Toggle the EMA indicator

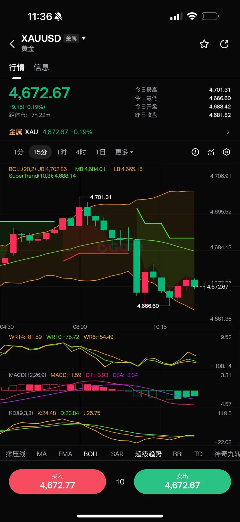(x=65, y=454)
